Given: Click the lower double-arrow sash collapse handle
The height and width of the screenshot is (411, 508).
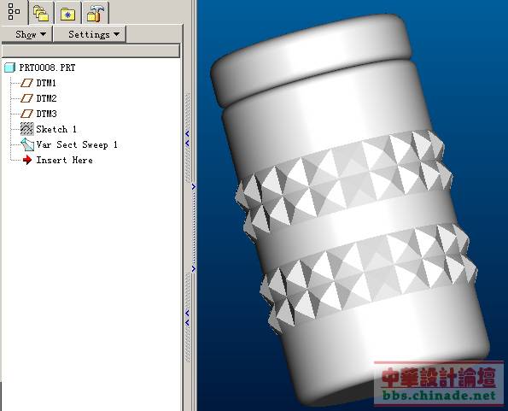Looking at the screenshot, I should 187,318.
